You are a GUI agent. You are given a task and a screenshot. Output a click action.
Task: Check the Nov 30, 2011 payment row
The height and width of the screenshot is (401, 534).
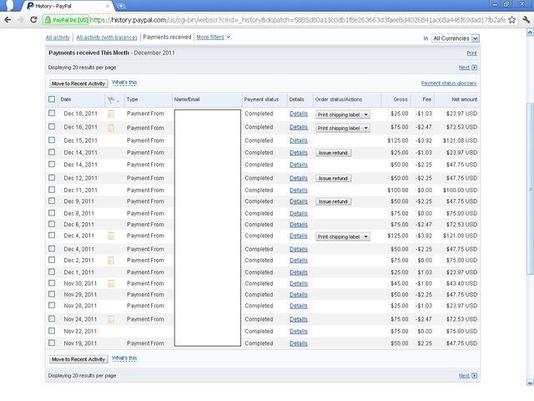click(52, 282)
